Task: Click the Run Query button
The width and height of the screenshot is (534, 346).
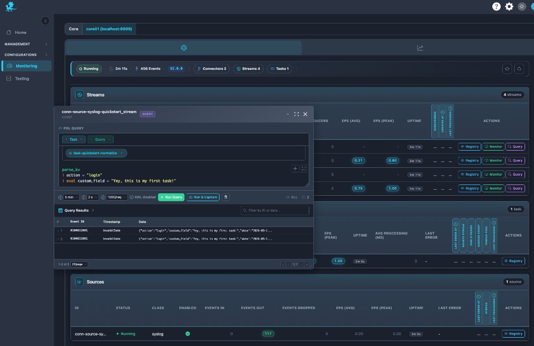Action: [x=171, y=197]
